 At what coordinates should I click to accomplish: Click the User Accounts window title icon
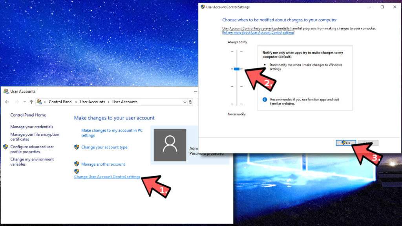click(x=6, y=91)
